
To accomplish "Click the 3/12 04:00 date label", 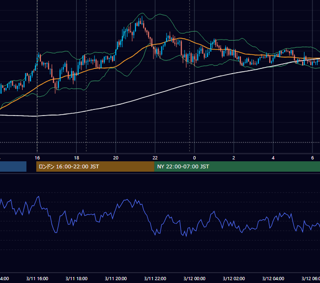I will point(273,278).
